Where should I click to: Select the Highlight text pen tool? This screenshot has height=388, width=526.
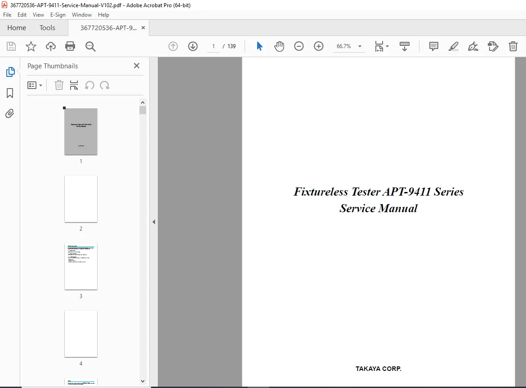(x=454, y=46)
